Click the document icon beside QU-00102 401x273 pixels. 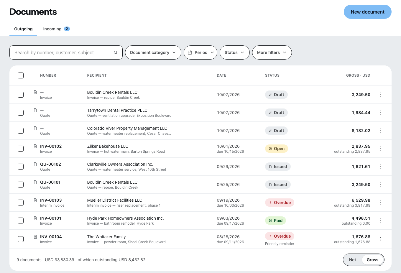pyautogui.click(x=35, y=164)
